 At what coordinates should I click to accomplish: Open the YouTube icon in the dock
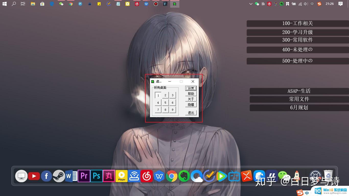tap(34, 176)
